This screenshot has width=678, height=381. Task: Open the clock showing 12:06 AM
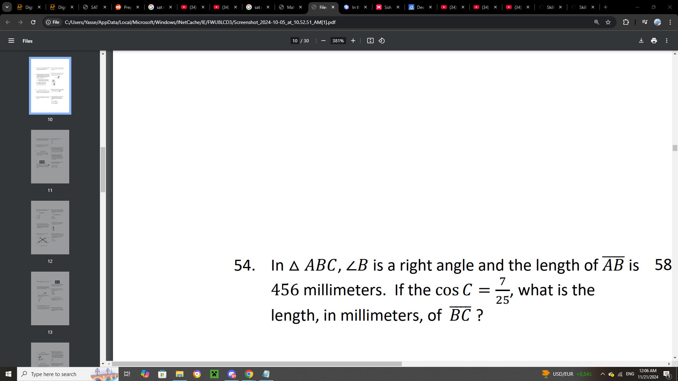click(x=648, y=374)
